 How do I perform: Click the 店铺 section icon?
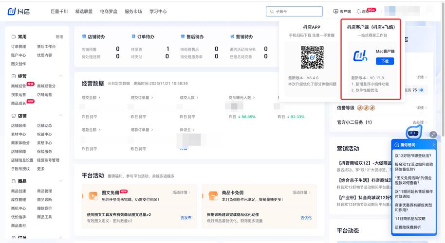(x=13, y=116)
